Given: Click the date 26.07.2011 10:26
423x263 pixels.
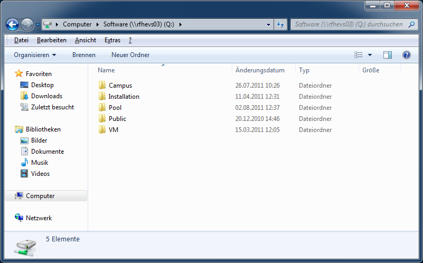Looking at the screenshot, I should coord(257,86).
